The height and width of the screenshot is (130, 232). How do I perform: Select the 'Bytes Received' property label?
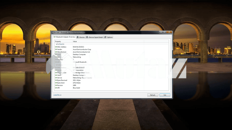coord(62,80)
